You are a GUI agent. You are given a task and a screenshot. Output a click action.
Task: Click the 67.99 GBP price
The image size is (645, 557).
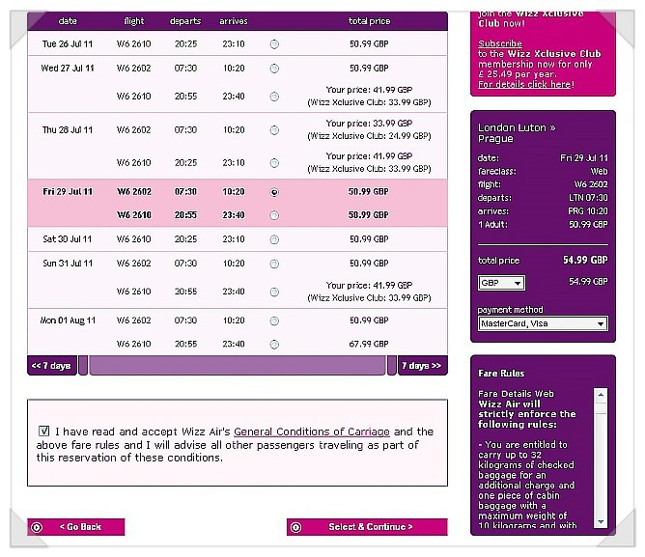[369, 344]
